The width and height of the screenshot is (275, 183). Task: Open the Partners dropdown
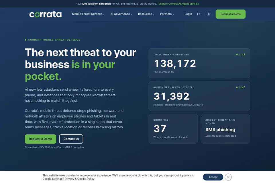[167, 14]
